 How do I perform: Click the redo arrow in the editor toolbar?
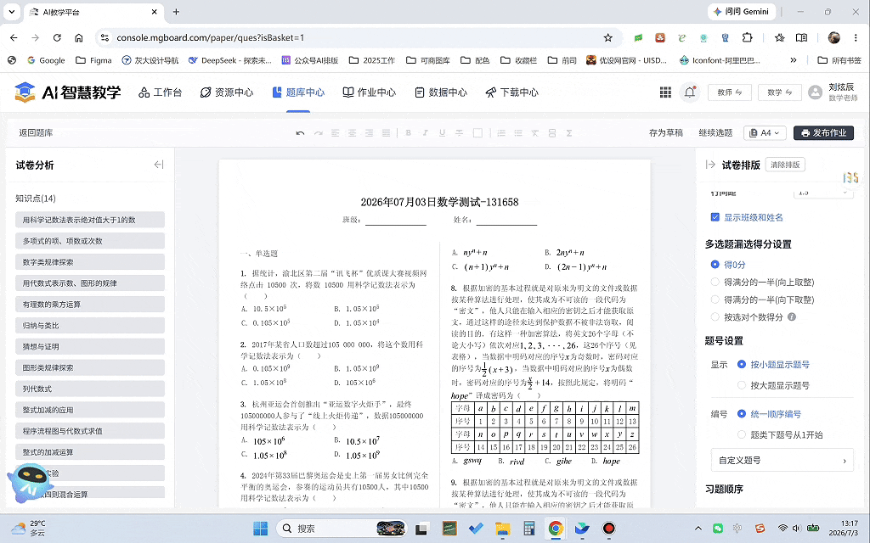click(318, 133)
